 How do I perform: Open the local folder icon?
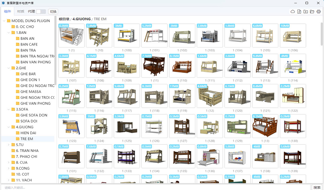[312, 12]
